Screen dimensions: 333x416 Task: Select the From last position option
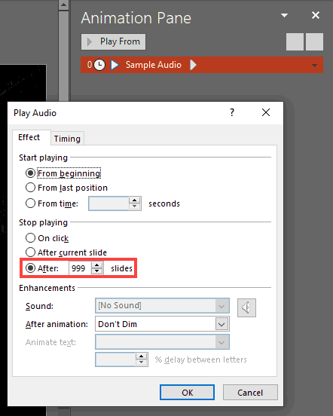(66, 188)
